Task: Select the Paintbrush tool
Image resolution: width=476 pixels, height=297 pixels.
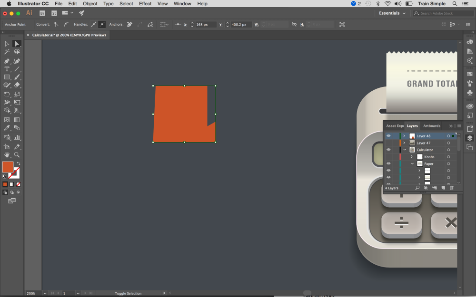Action: [17, 77]
